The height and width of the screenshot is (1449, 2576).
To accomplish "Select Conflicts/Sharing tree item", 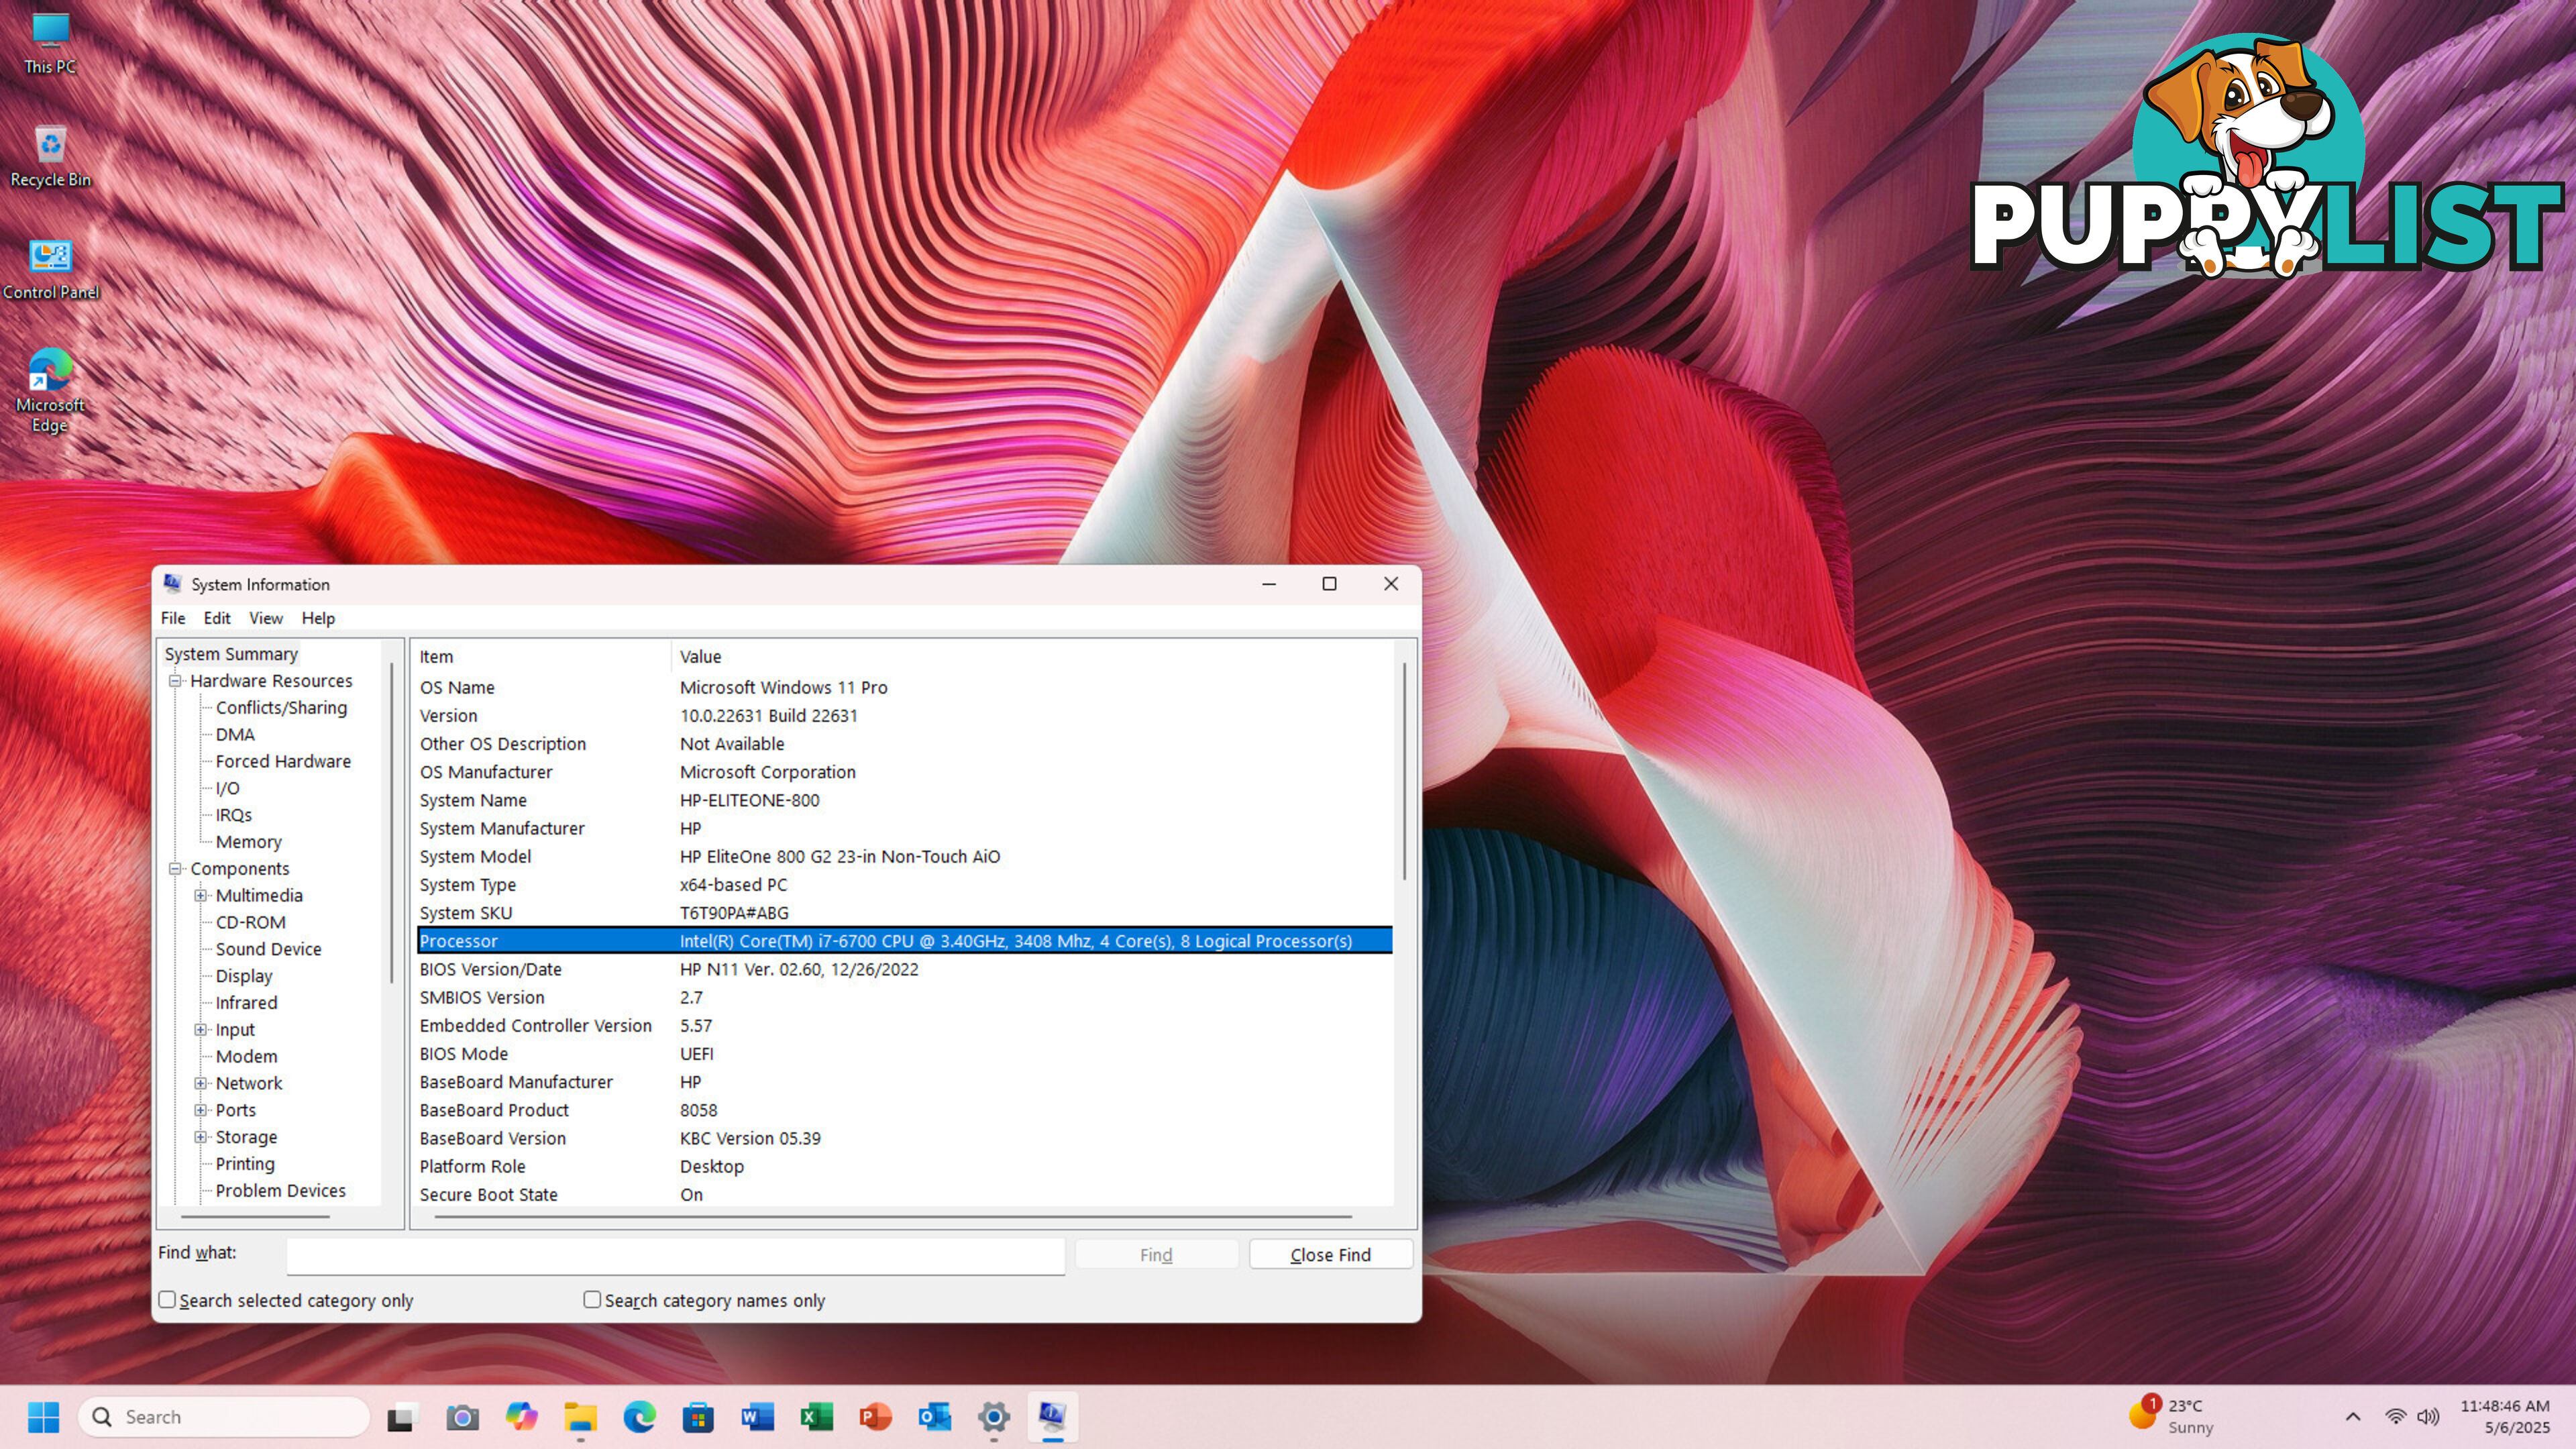I will (x=281, y=708).
